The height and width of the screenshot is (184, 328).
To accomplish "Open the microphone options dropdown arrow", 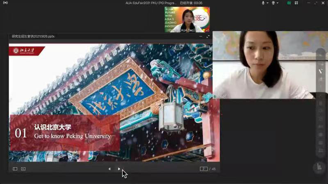I will point(268,3).
